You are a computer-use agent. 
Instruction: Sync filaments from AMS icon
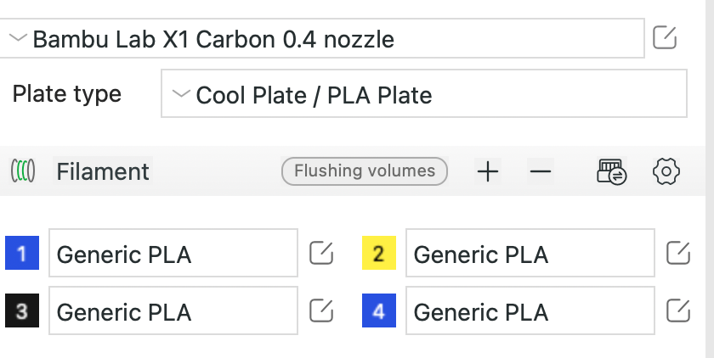(x=612, y=172)
